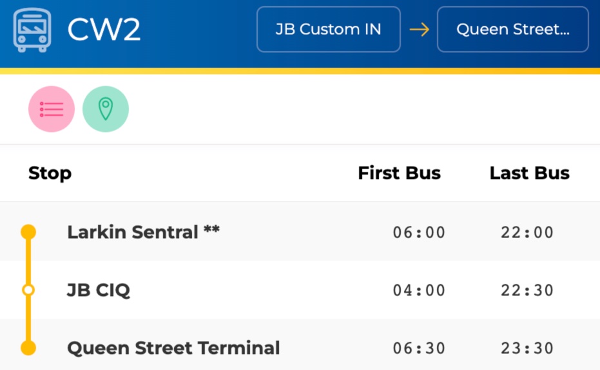Click JB CIQ first bus time 04:00

coord(419,290)
